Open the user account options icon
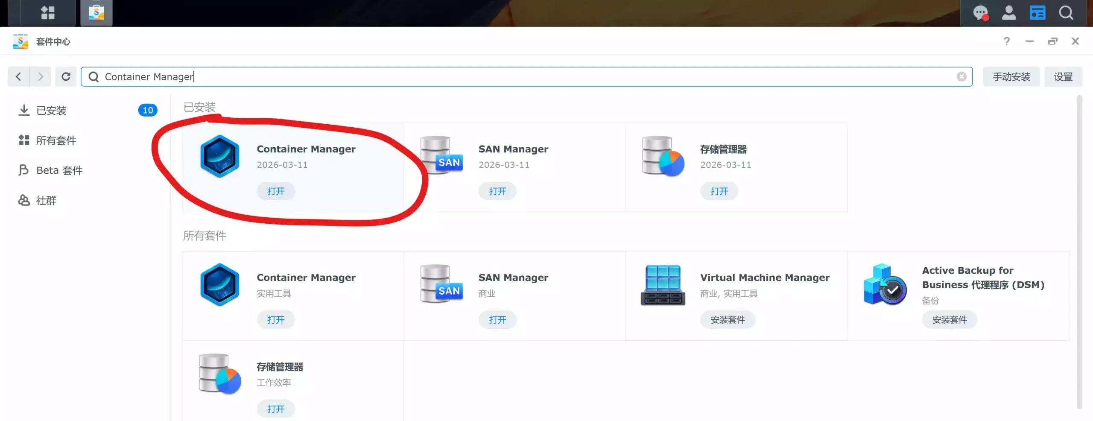This screenshot has height=421, width=1093. pyautogui.click(x=1009, y=13)
